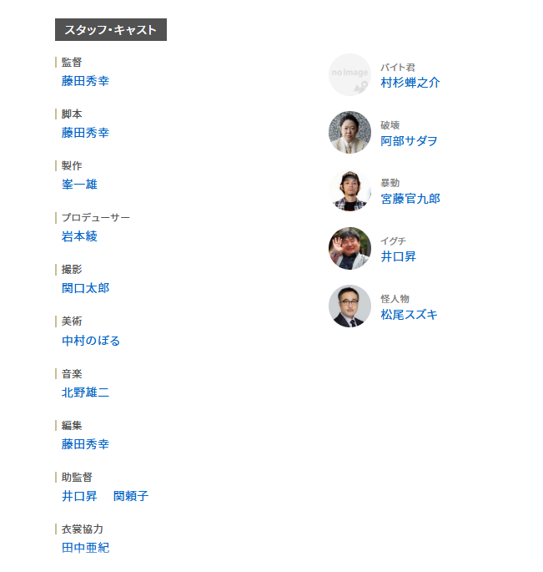
Task: Click cast name 宮藤官九郎
Action: coord(410,199)
